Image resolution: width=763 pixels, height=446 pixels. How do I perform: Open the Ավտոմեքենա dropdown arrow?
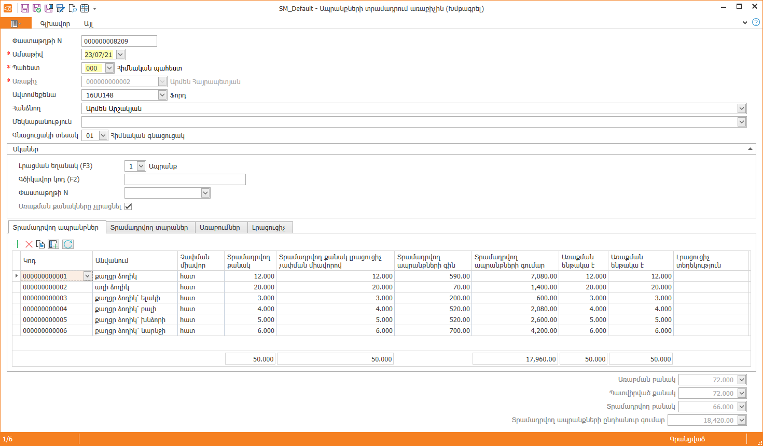click(162, 95)
